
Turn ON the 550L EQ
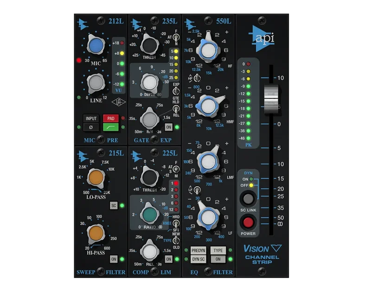(x=218, y=259)
